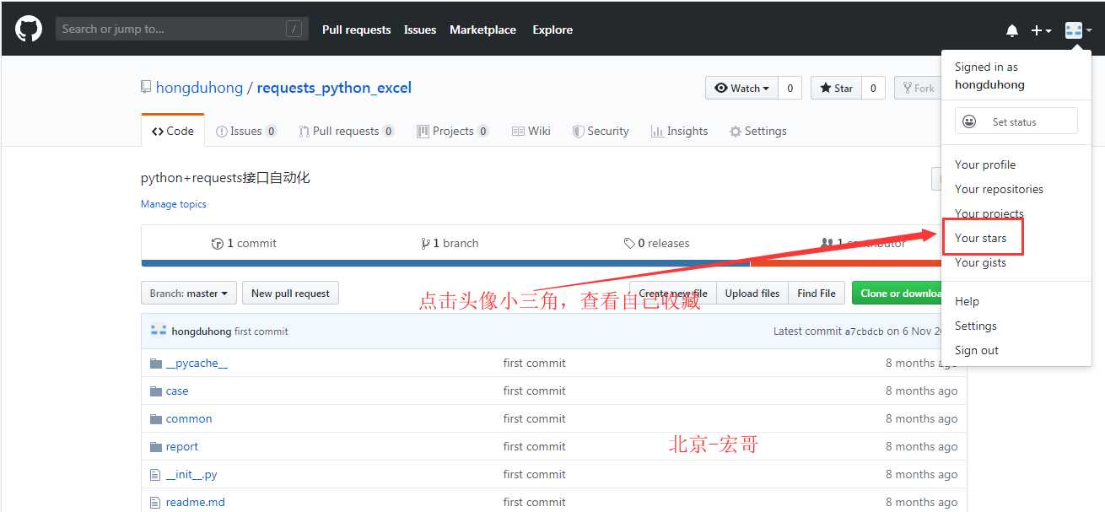Open the 'first commit' message for case
This screenshot has height=512, width=1105.
(535, 391)
